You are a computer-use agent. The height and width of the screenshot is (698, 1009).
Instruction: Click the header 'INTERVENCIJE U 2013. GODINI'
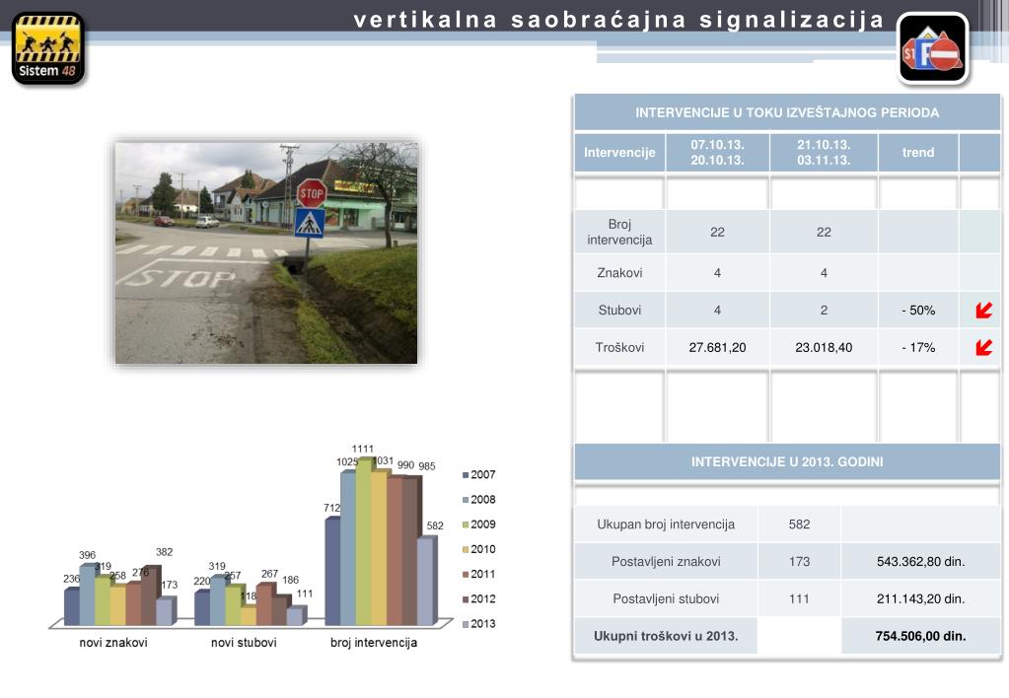[787, 462]
